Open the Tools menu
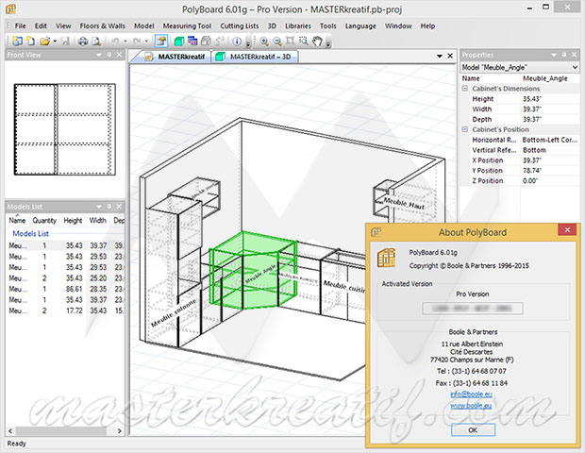Image resolution: width=585 pixels, height=453 pixels. click(328, 26)
